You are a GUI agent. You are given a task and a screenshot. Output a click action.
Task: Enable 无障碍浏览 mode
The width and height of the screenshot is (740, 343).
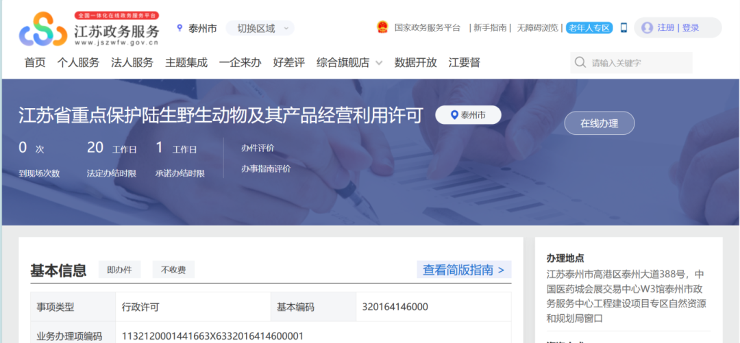538,28
